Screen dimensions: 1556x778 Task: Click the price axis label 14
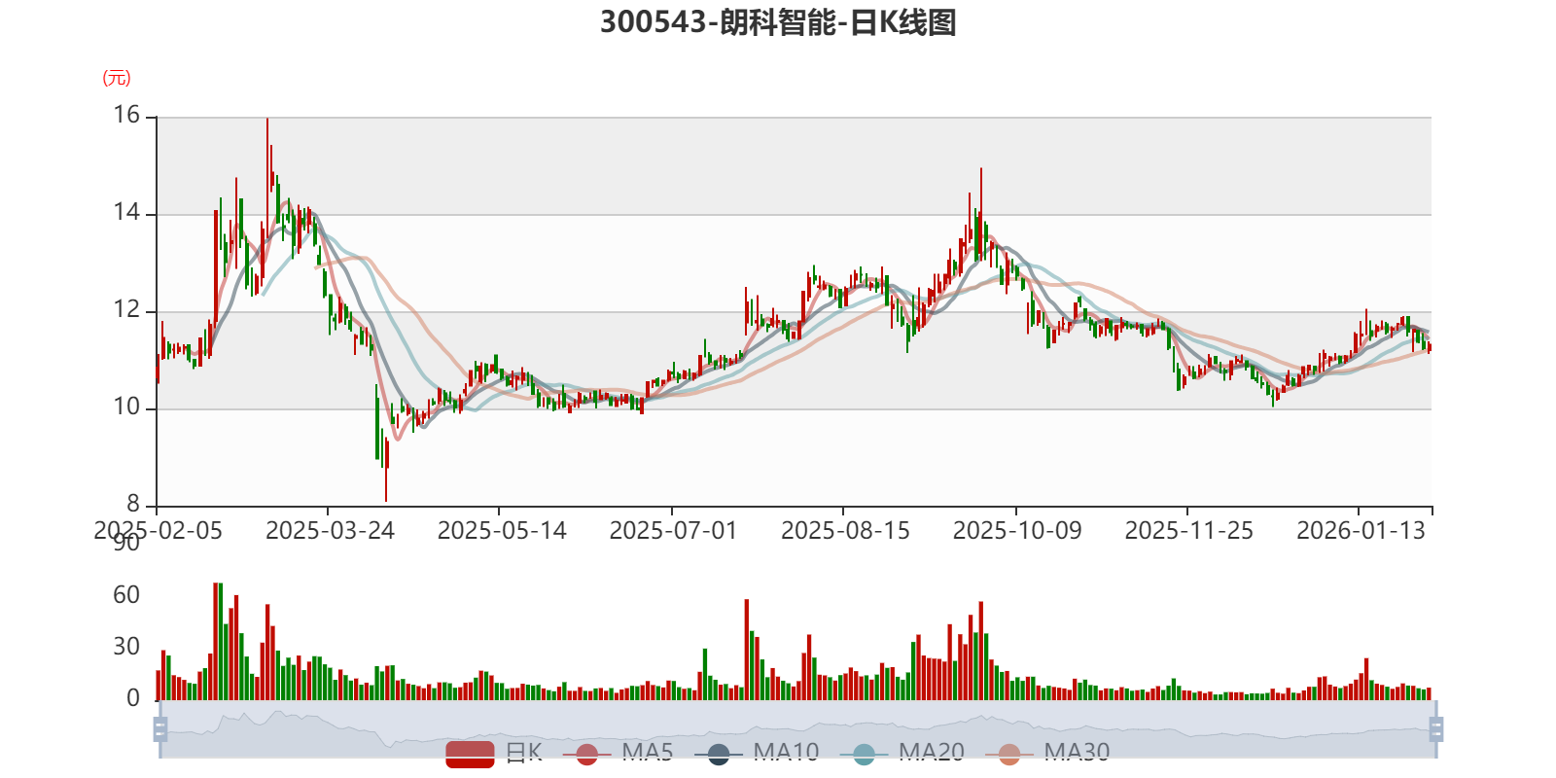coord(126,213)
